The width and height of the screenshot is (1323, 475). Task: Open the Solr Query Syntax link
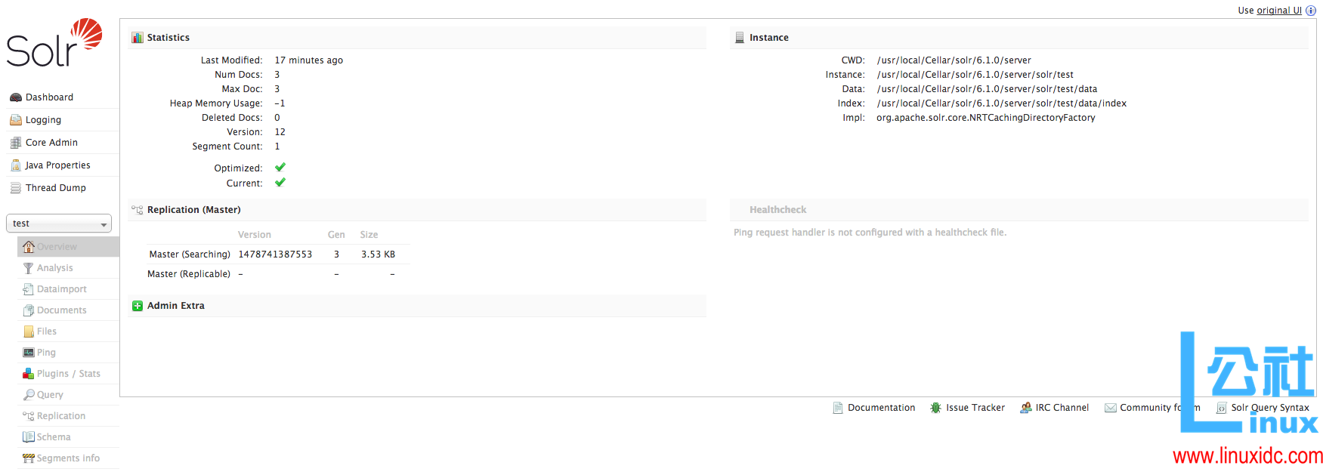pyautogui.click(x=1270, y=408)
